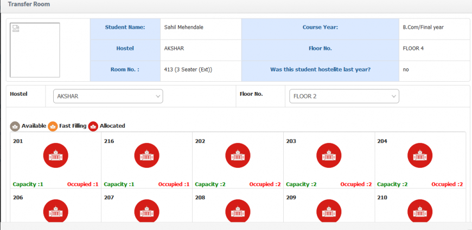Screen dimensions: 472x230
Task: Select room 202 red building icon
Action: pyautogui.click(x=238, y=155)
